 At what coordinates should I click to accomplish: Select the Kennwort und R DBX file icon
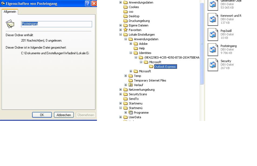[213, 19]
